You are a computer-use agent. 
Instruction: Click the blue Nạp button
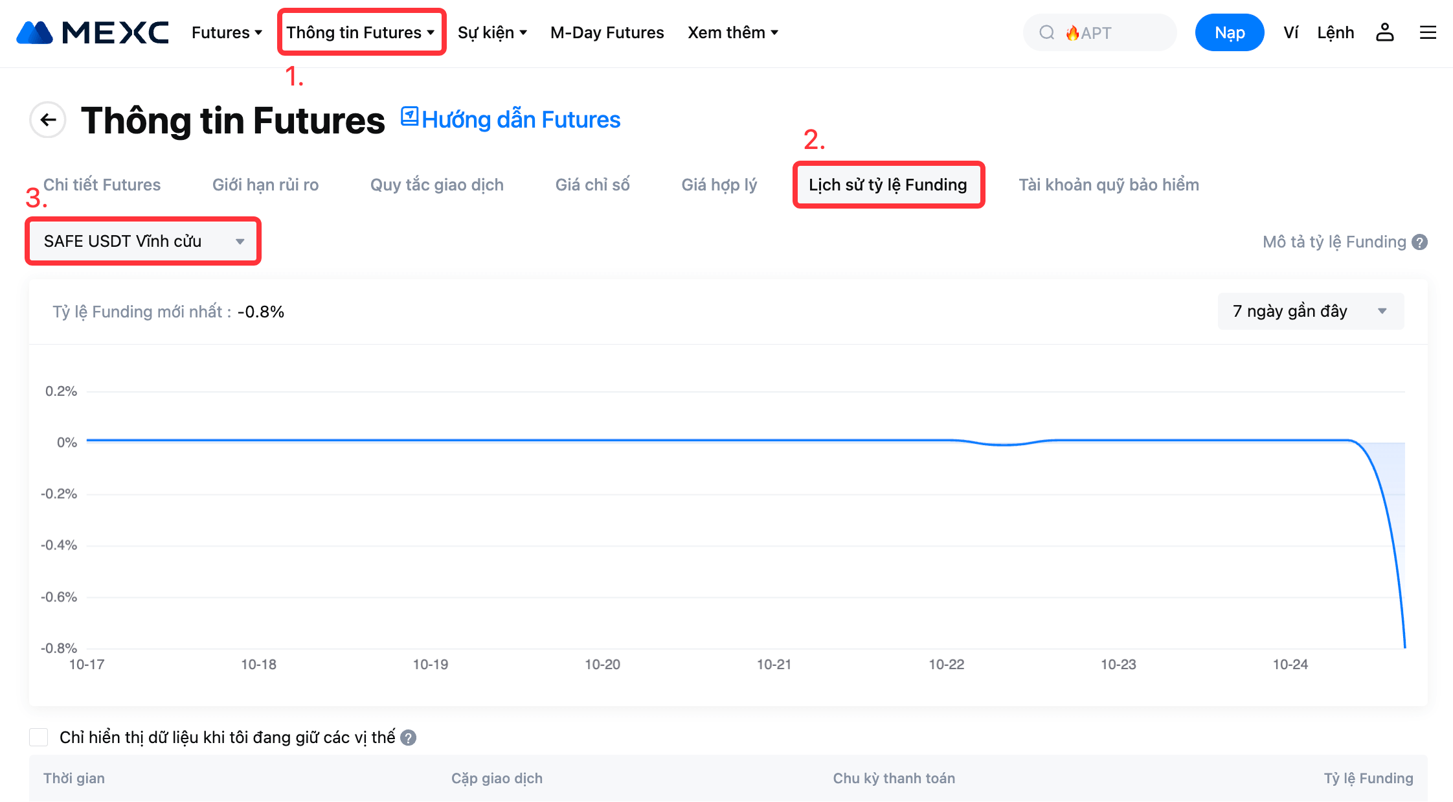pos(1229,32)
